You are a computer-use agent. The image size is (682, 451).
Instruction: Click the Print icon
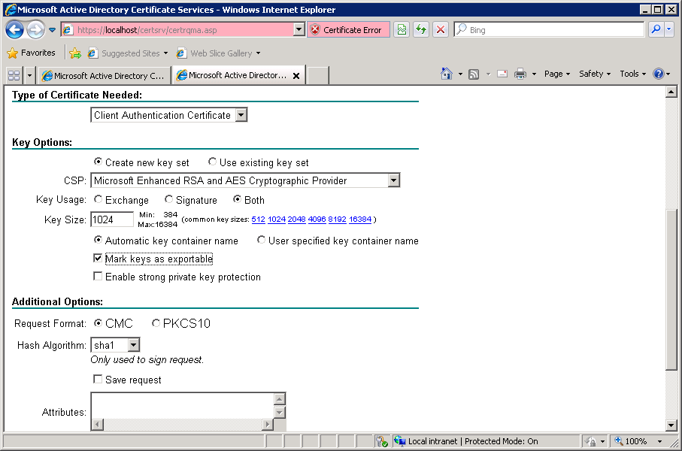(520, 74)
